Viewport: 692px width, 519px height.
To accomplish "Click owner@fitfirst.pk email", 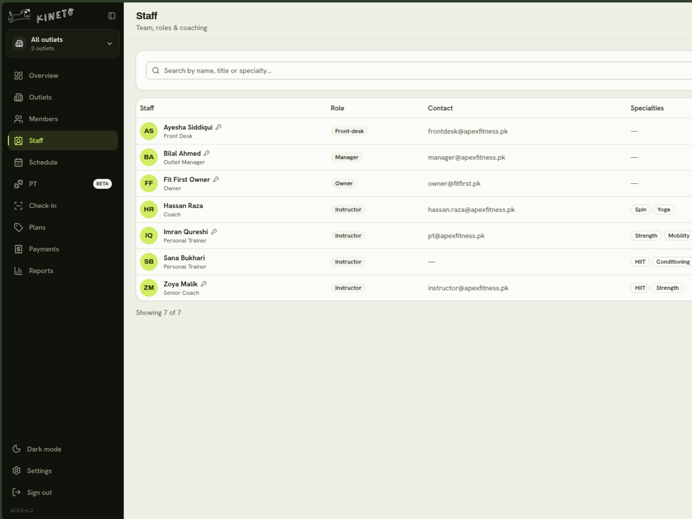I will point(454,183).
